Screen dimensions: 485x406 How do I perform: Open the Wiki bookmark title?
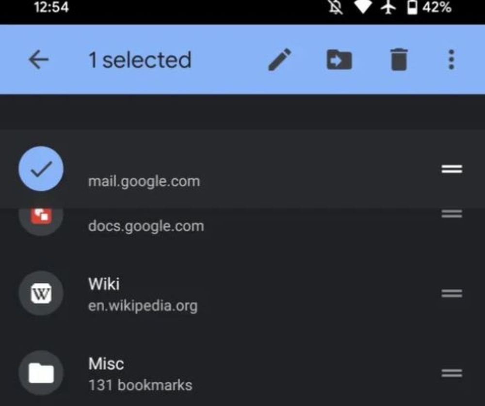104,284
